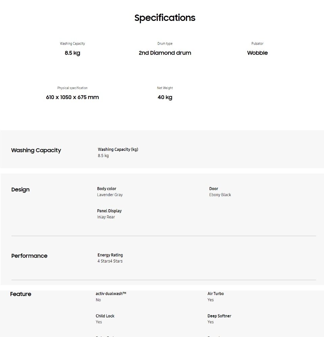
Task: Select the Energy Rating 4 Stars entry
Action: [110, 258]
